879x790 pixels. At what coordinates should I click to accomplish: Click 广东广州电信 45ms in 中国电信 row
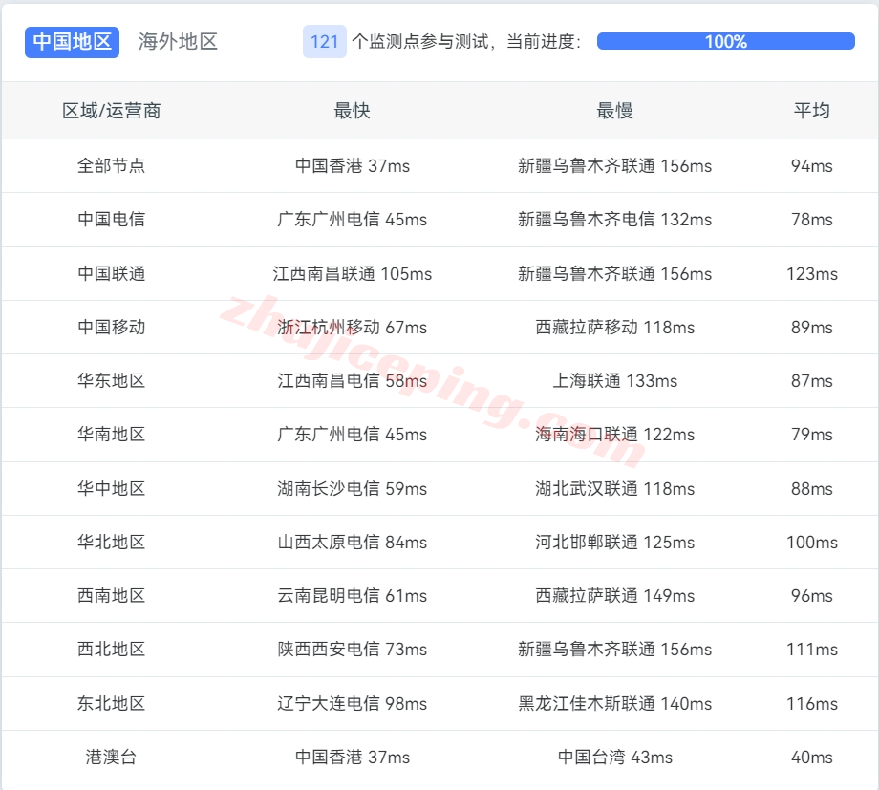(x=352, y=219)
